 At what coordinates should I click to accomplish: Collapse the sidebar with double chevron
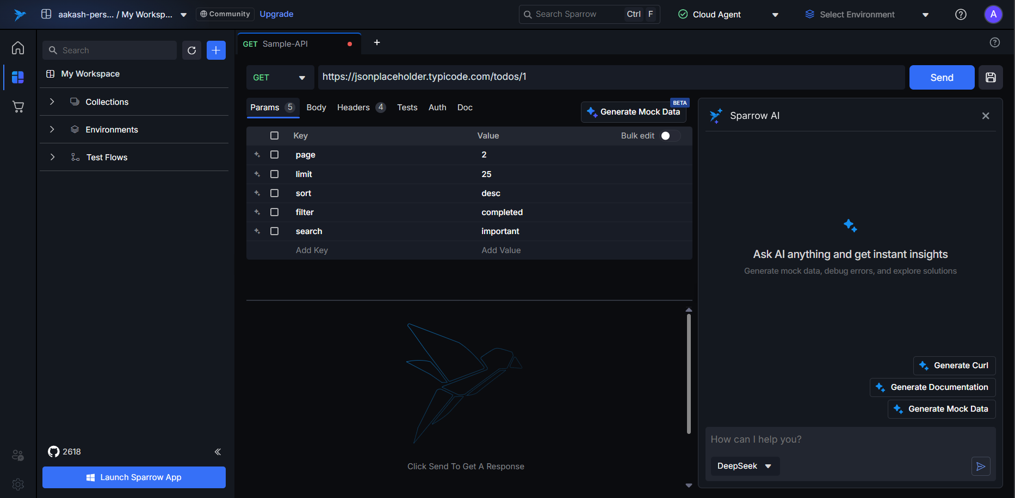click(x=218, y=452)
